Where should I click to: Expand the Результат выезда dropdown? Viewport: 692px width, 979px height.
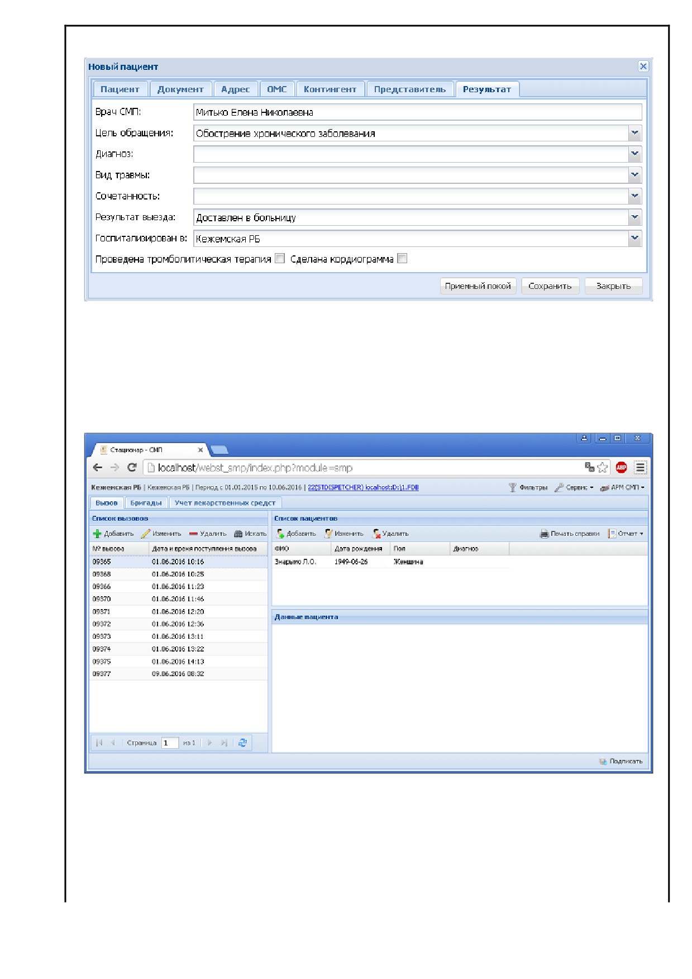tap(634, 218)
